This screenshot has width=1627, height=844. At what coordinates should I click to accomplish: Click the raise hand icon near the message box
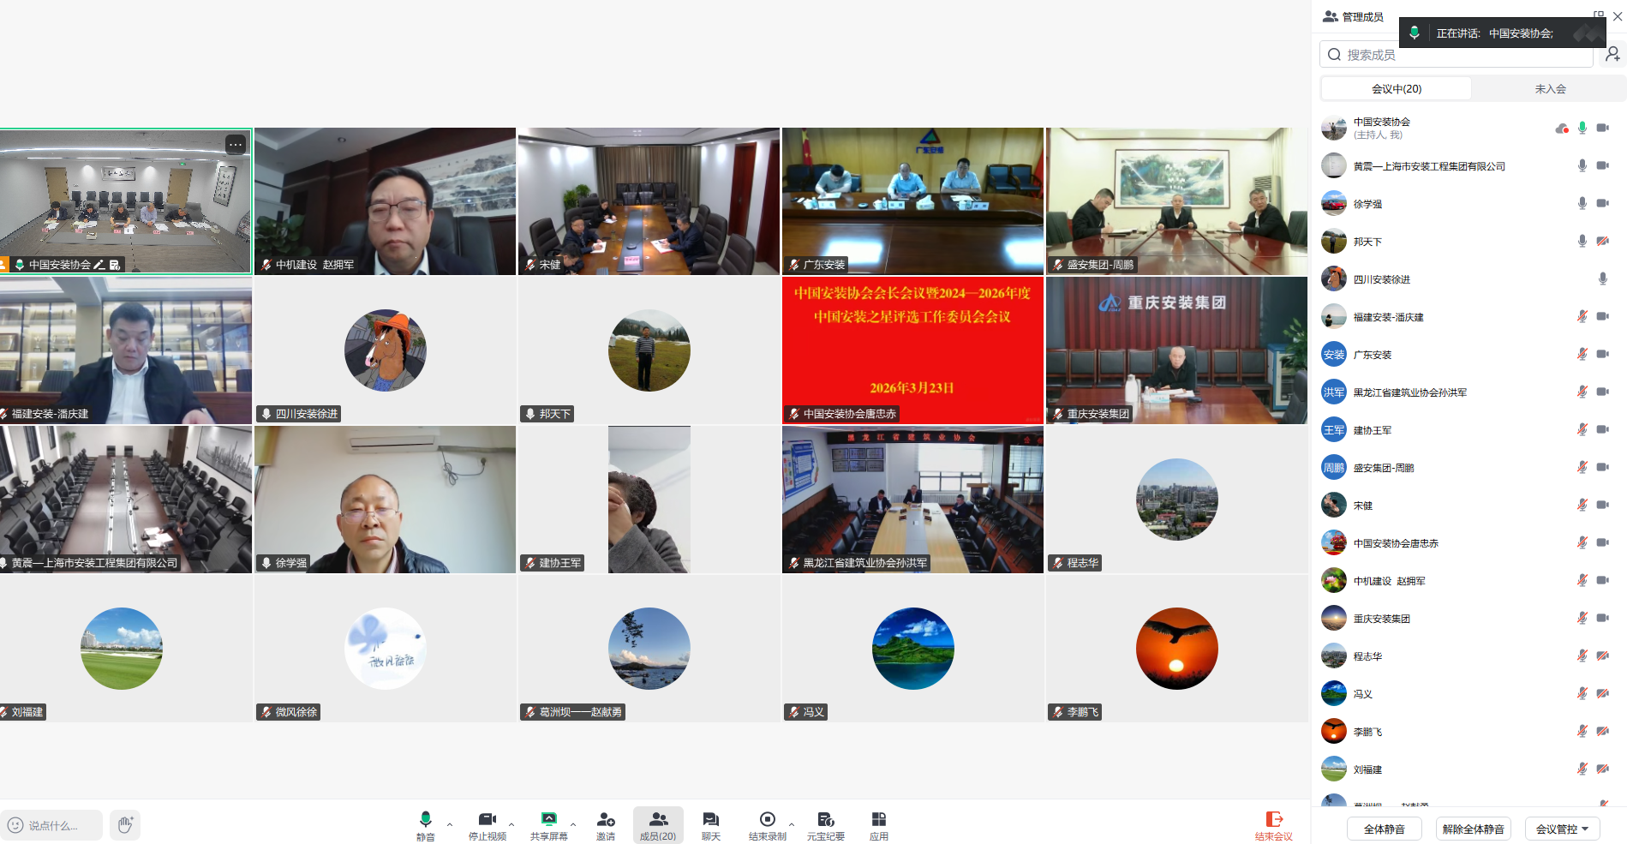point(125,824)
